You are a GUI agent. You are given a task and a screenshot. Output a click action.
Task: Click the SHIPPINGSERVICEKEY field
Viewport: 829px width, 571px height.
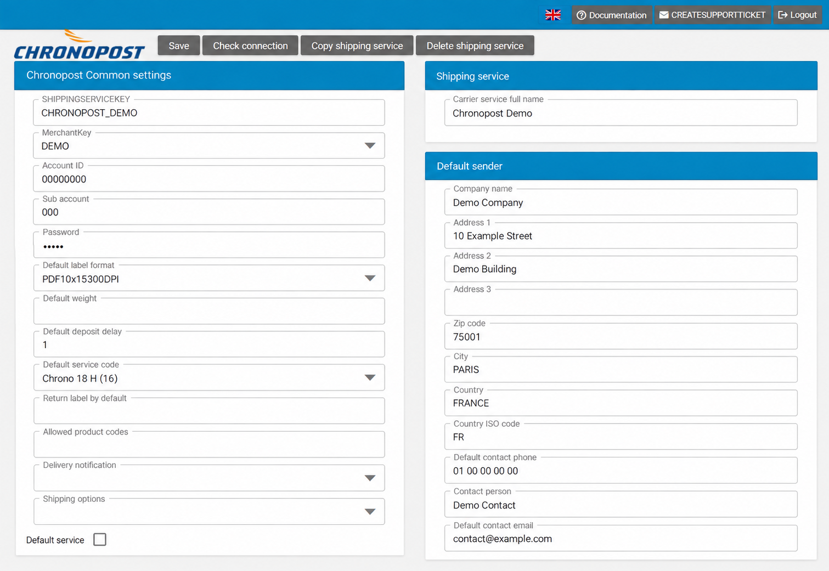[x=209, y=113]
